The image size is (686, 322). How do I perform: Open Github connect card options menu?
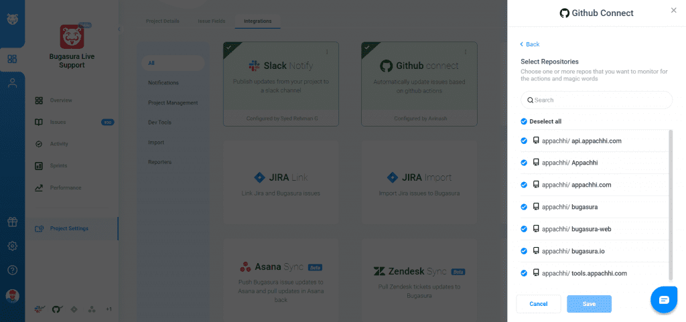coord(465,52)
